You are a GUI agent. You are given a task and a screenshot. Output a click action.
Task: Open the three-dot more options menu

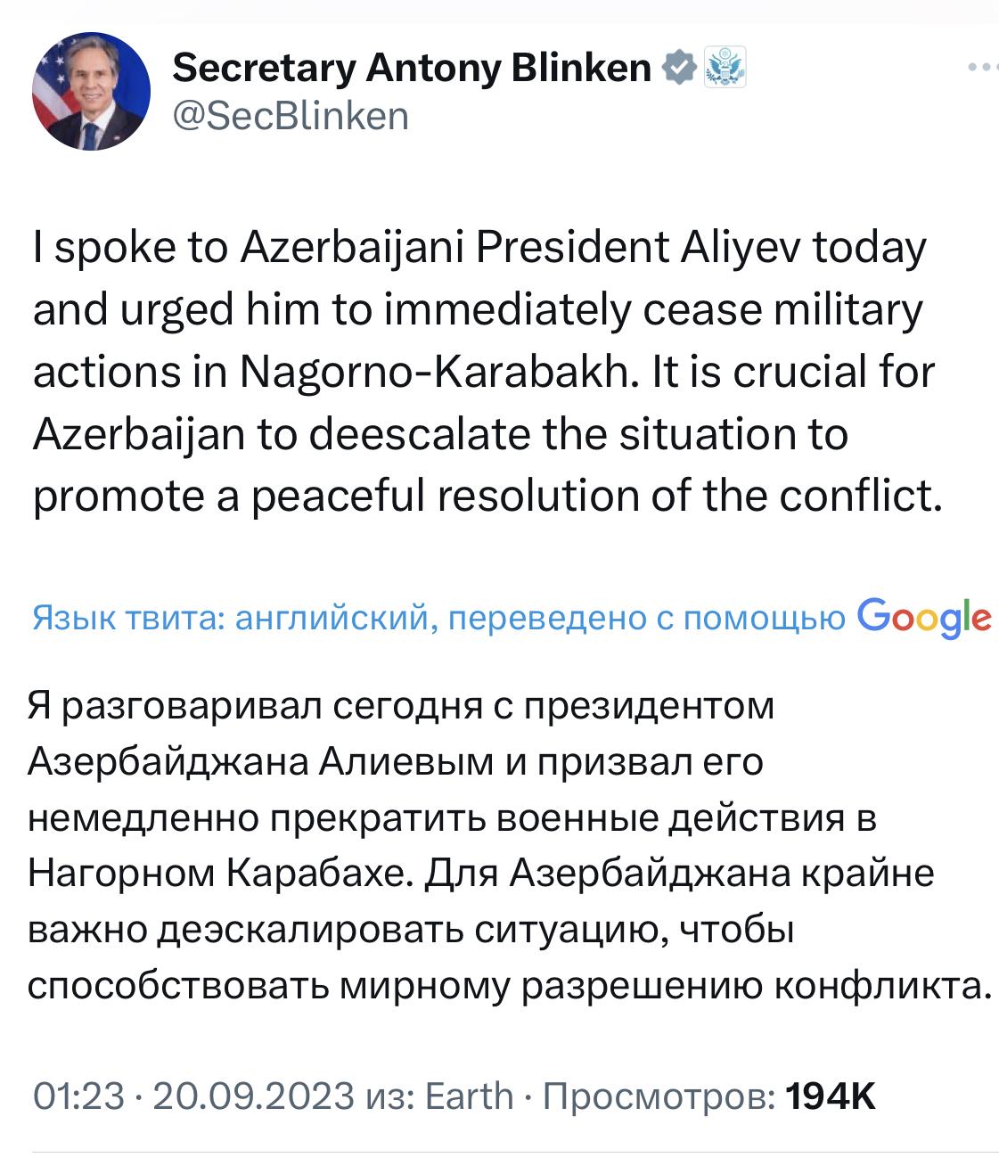coord(983,68)
